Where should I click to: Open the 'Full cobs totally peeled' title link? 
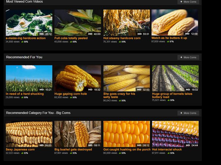point(71,38)
